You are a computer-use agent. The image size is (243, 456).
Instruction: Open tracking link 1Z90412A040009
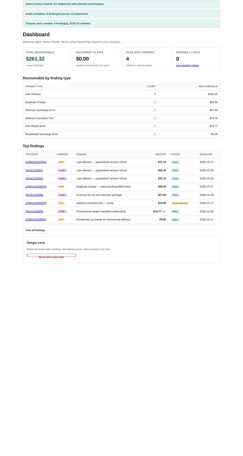36,203
